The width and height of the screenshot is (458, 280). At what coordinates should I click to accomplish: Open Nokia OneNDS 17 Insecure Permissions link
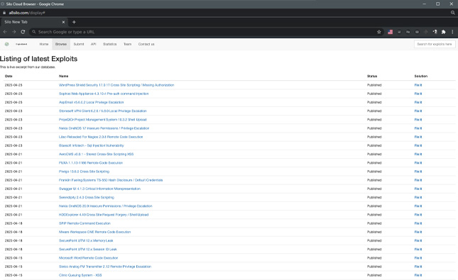tap(104, 128)
